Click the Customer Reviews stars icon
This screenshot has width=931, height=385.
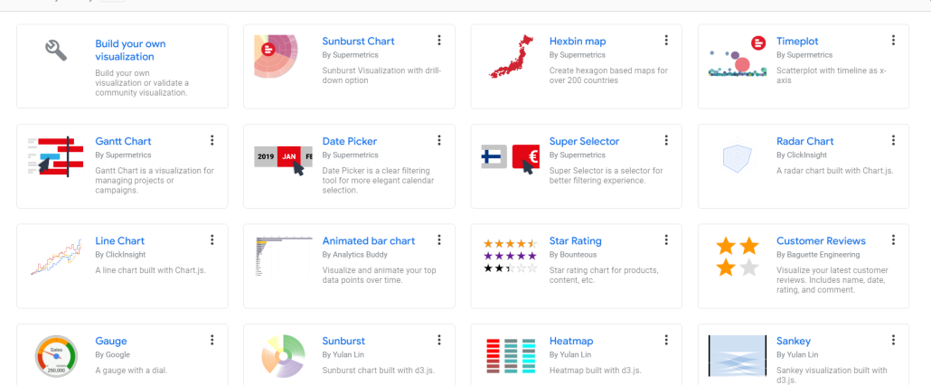pos(738,257)
